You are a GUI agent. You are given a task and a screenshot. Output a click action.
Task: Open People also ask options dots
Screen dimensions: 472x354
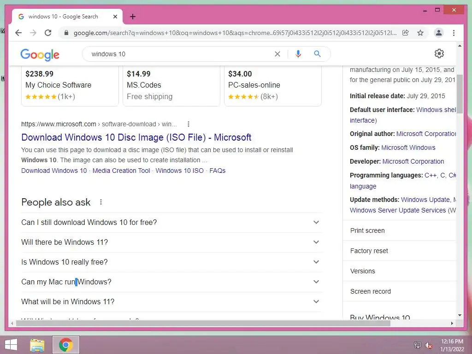[101, 202]
